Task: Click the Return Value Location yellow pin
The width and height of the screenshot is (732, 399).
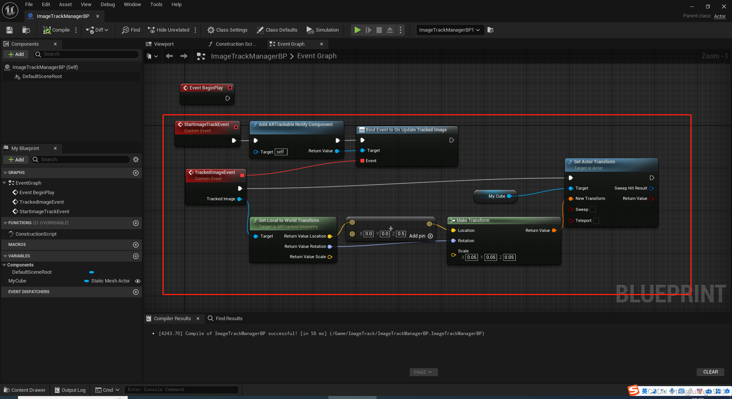Action: click(330, 236)
